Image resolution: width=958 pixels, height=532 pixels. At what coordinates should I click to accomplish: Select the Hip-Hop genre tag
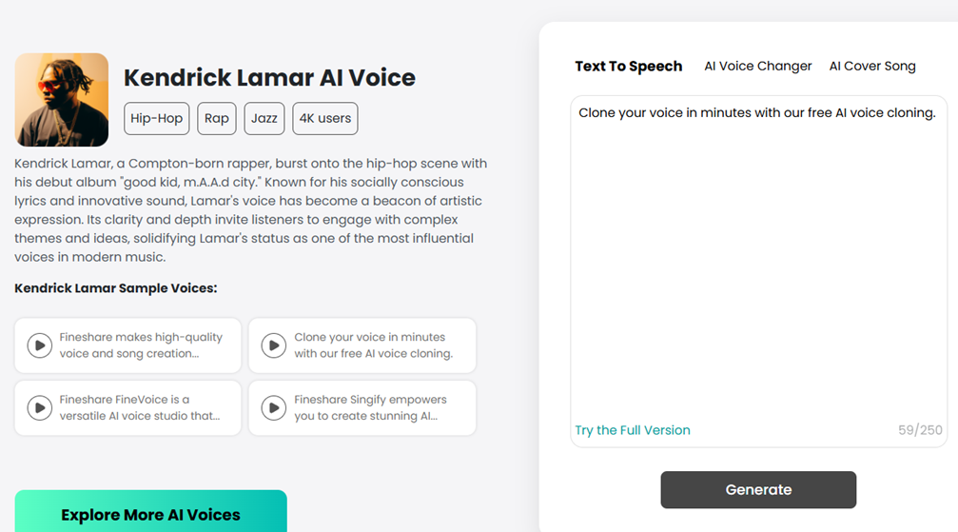point(156,118)
